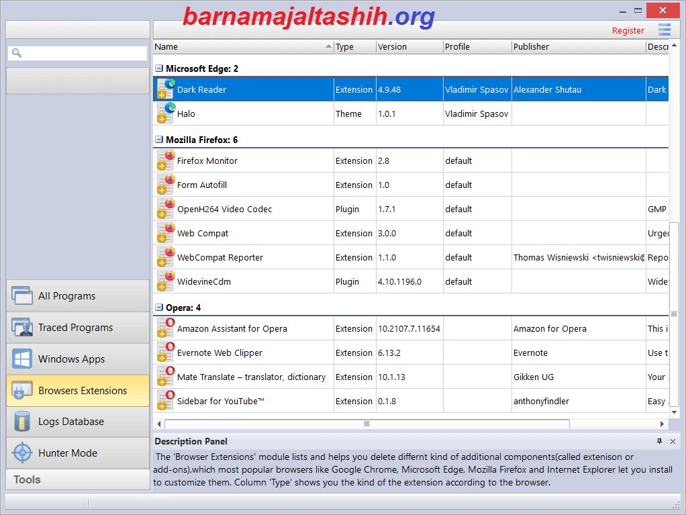
Task: Select Mate Translate – translator, dictionary
Action: (x=251, y=377)
